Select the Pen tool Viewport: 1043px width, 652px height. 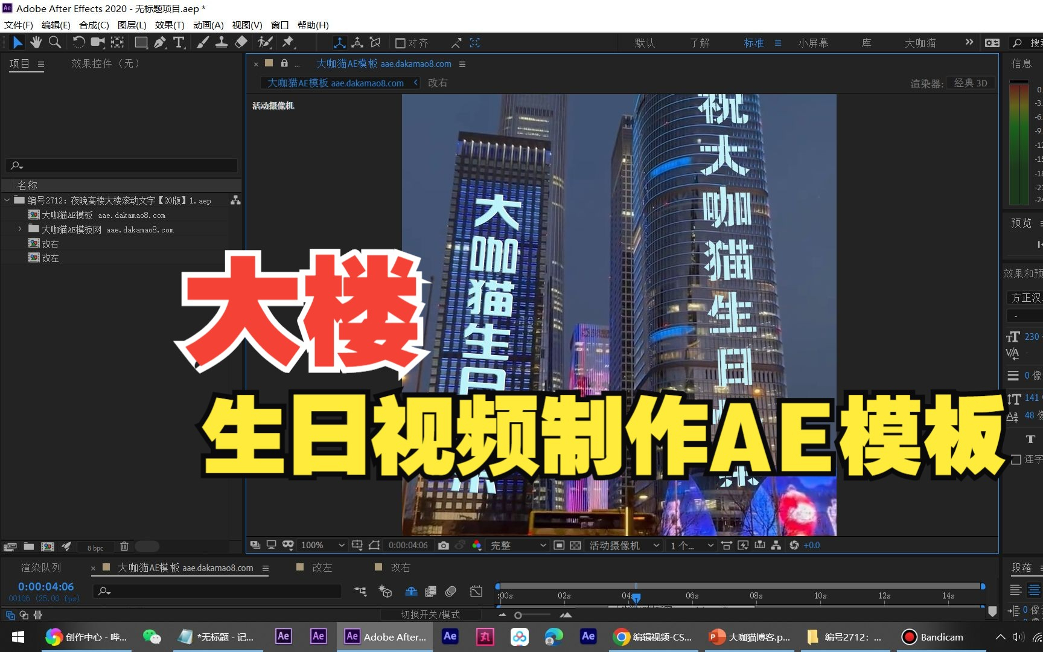(x=160, y=42)
